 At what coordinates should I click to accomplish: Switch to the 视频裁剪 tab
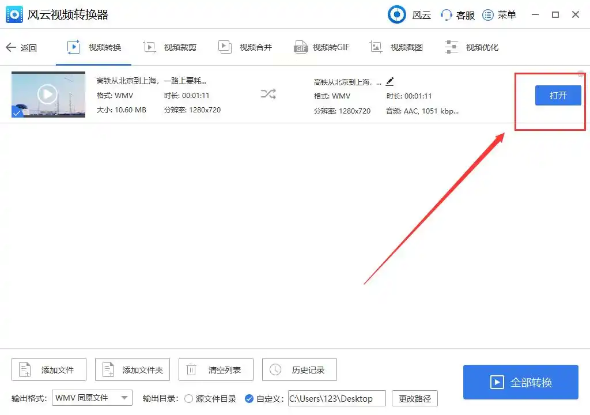(170, 47)
